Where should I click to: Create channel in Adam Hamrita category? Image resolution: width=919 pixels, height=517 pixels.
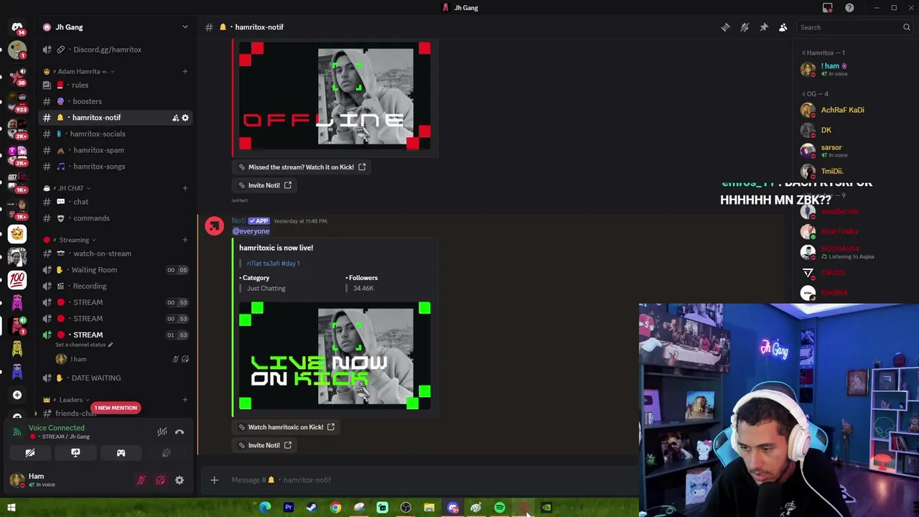[185, 71]
